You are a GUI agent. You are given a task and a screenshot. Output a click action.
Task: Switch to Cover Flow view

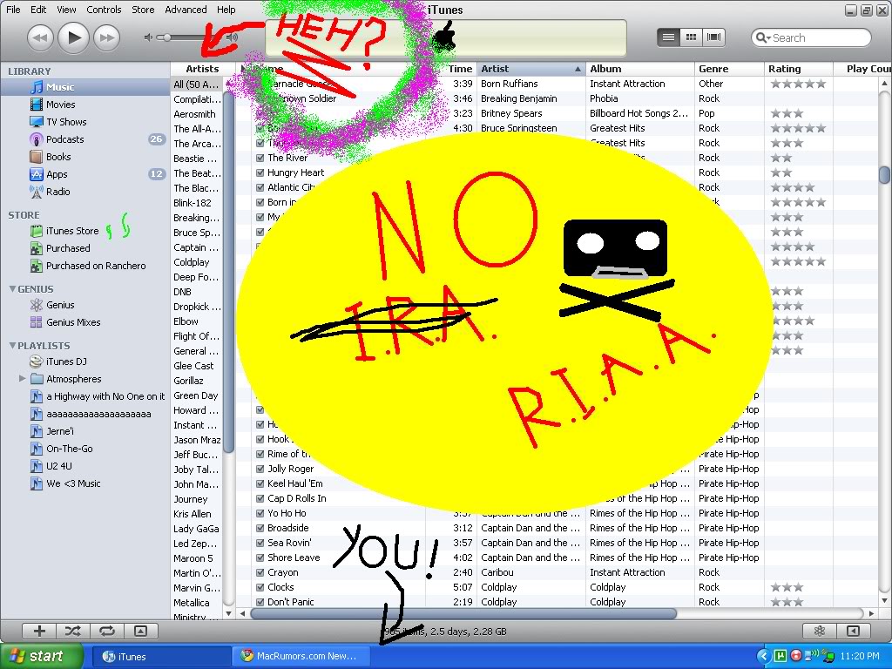click(713, 37)
